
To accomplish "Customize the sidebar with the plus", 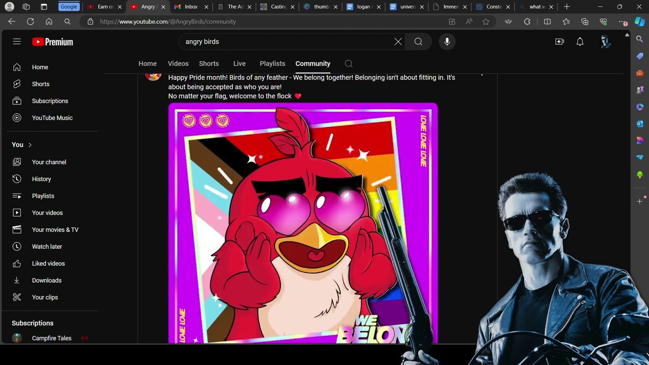I will [640, 201].
